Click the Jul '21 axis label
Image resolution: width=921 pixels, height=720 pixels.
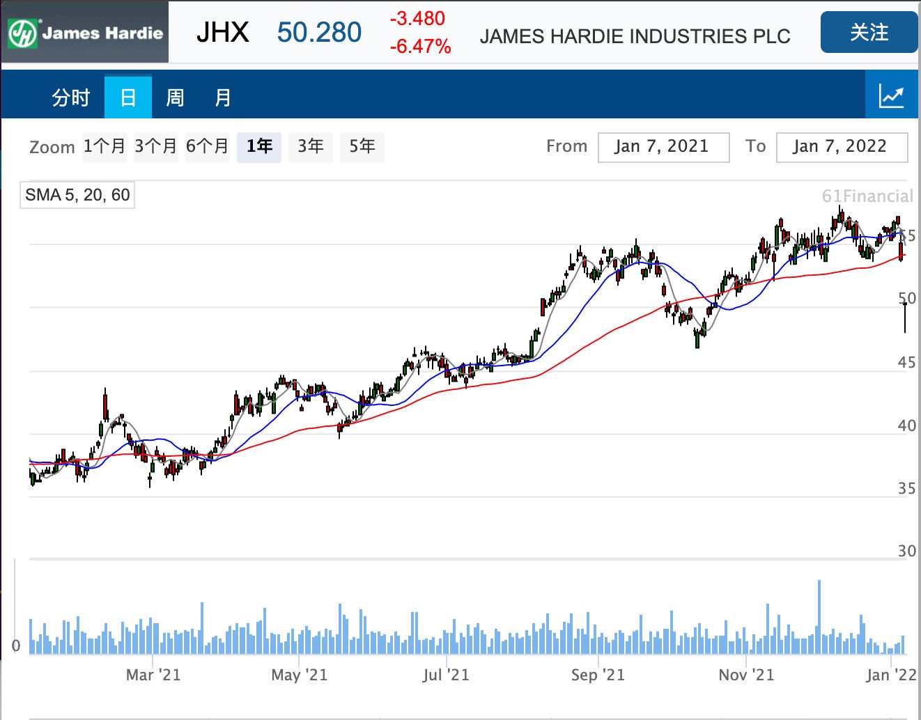tap(446, 675)
